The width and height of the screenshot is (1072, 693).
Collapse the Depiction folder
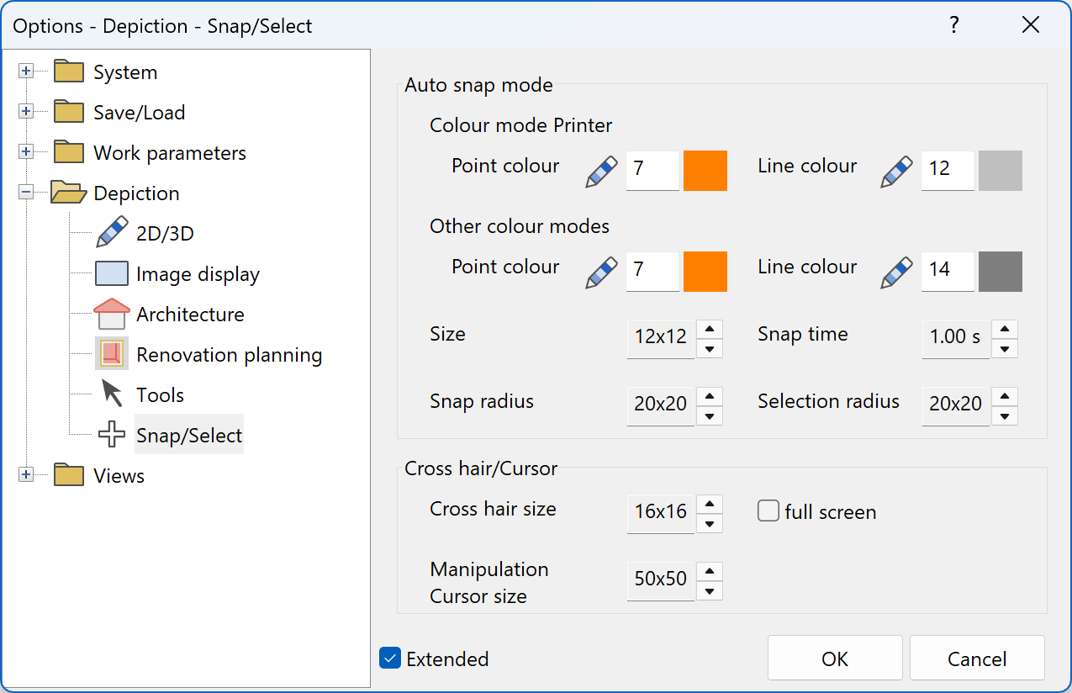(x=26, y=193)
